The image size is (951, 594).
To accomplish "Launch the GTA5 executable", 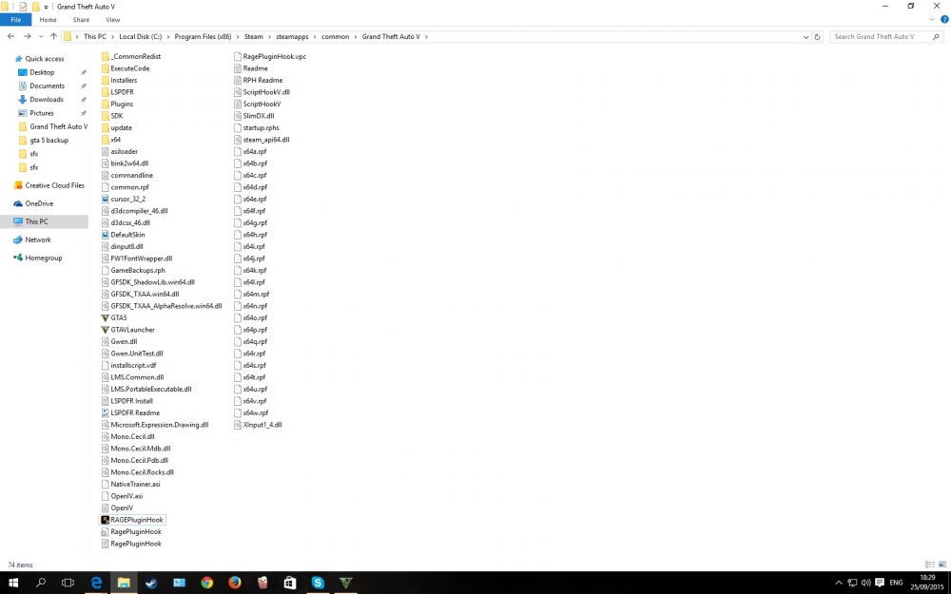I will (x=113, y=317).
